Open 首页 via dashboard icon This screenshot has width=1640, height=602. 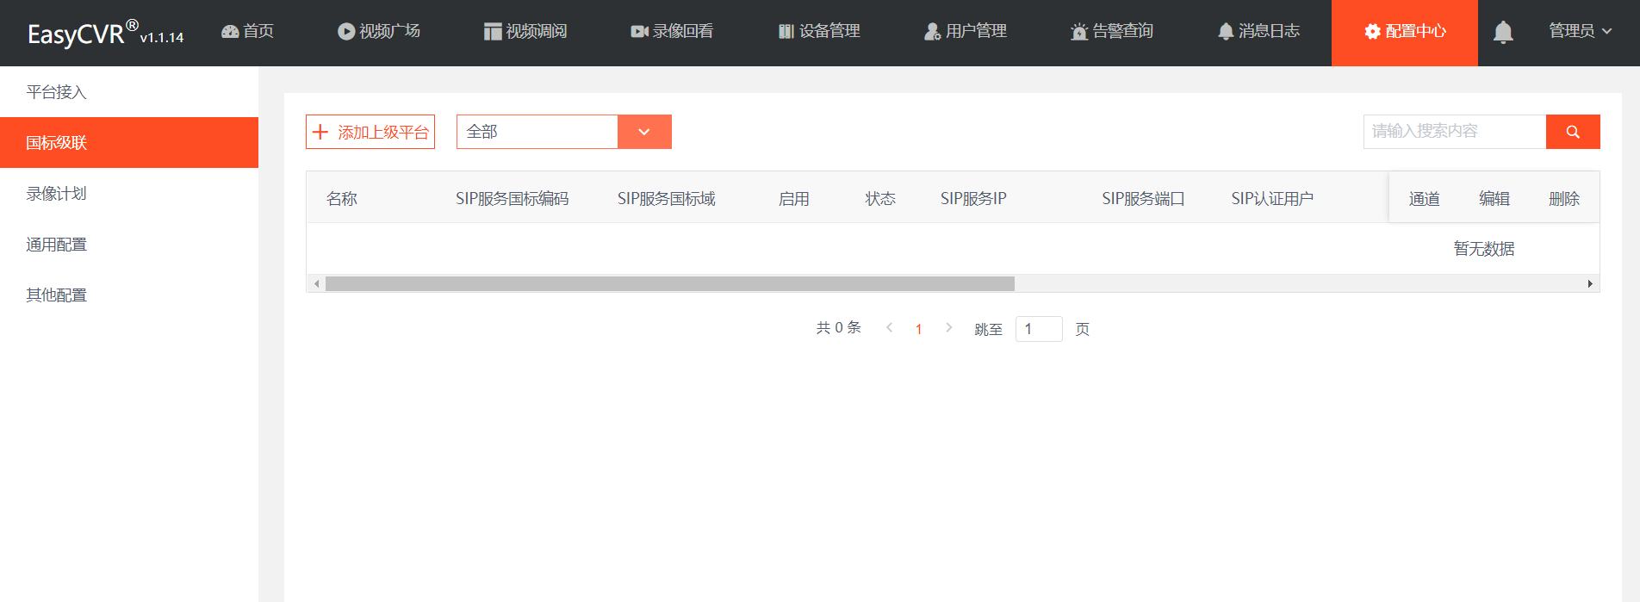[x=230, y=32]
